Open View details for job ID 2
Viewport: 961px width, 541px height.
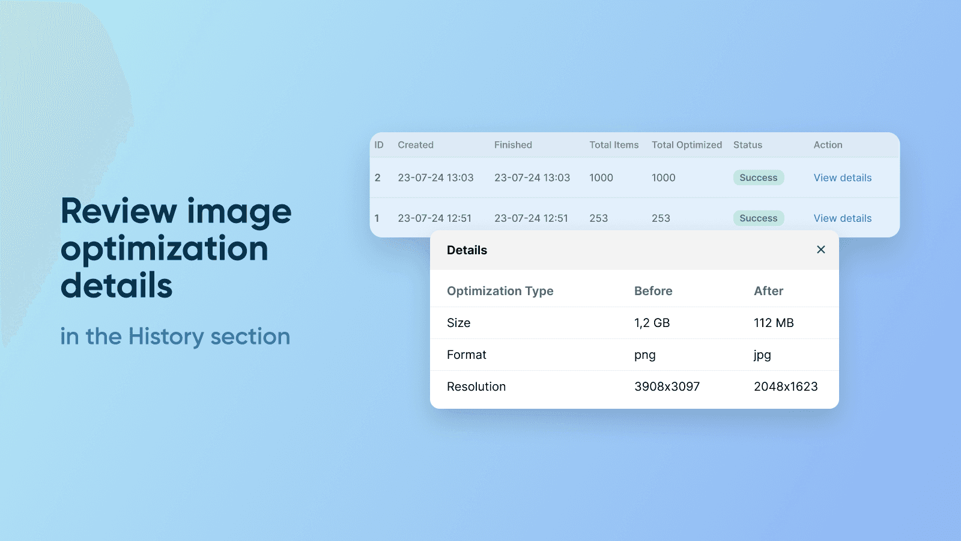[x=842, y=178]
